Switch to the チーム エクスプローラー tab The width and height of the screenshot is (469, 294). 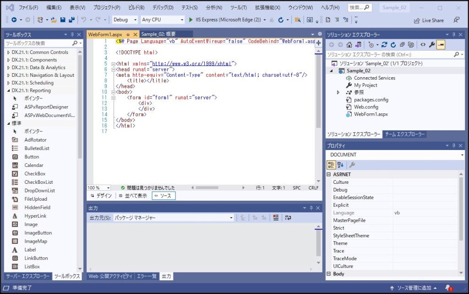[404, 134]
